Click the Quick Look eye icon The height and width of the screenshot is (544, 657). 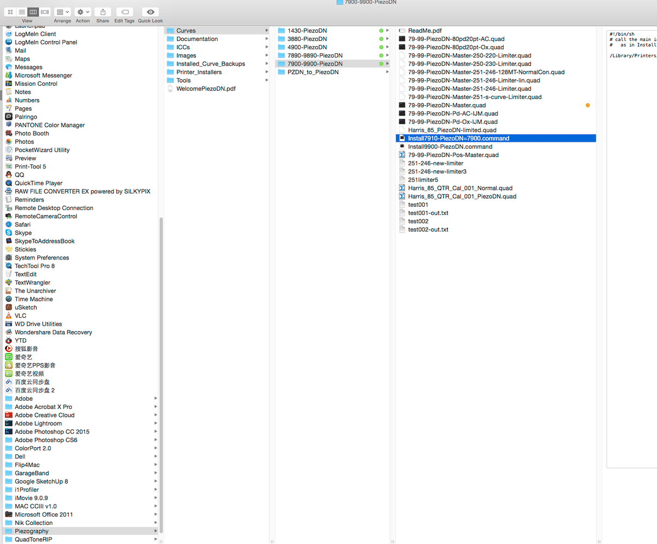150,11
